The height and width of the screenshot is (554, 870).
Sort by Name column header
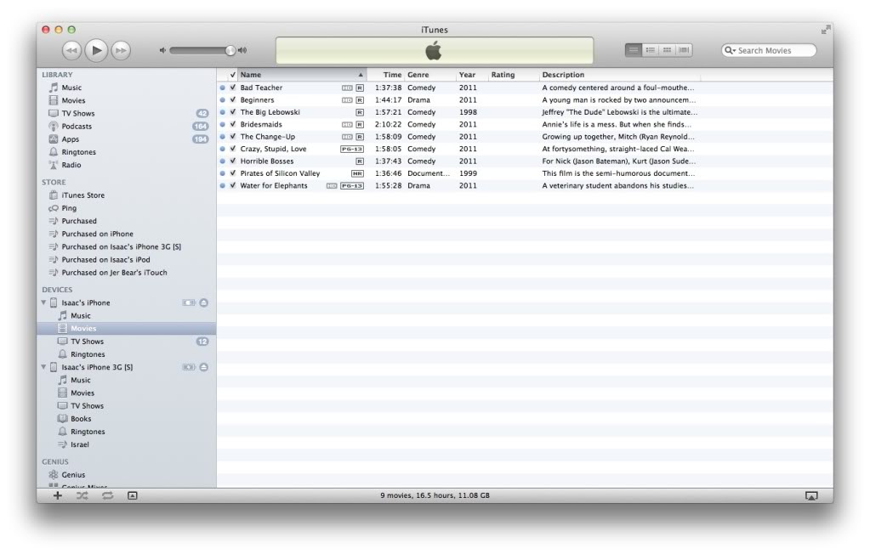(303, 75)
